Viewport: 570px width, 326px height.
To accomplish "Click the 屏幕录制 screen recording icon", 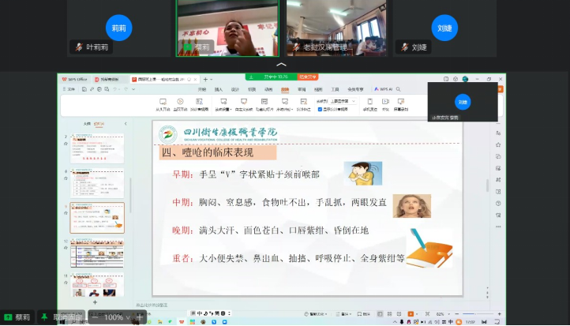I will point(401,104).
